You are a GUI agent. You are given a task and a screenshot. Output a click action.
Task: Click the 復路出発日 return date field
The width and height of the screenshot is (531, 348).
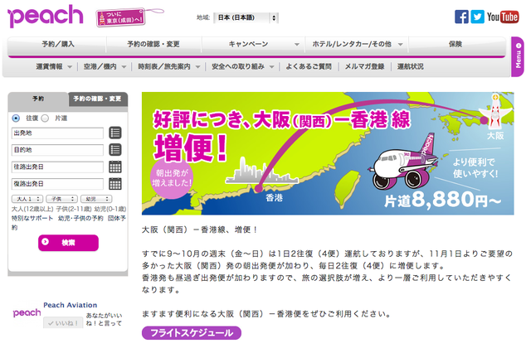tap(57, 184)
